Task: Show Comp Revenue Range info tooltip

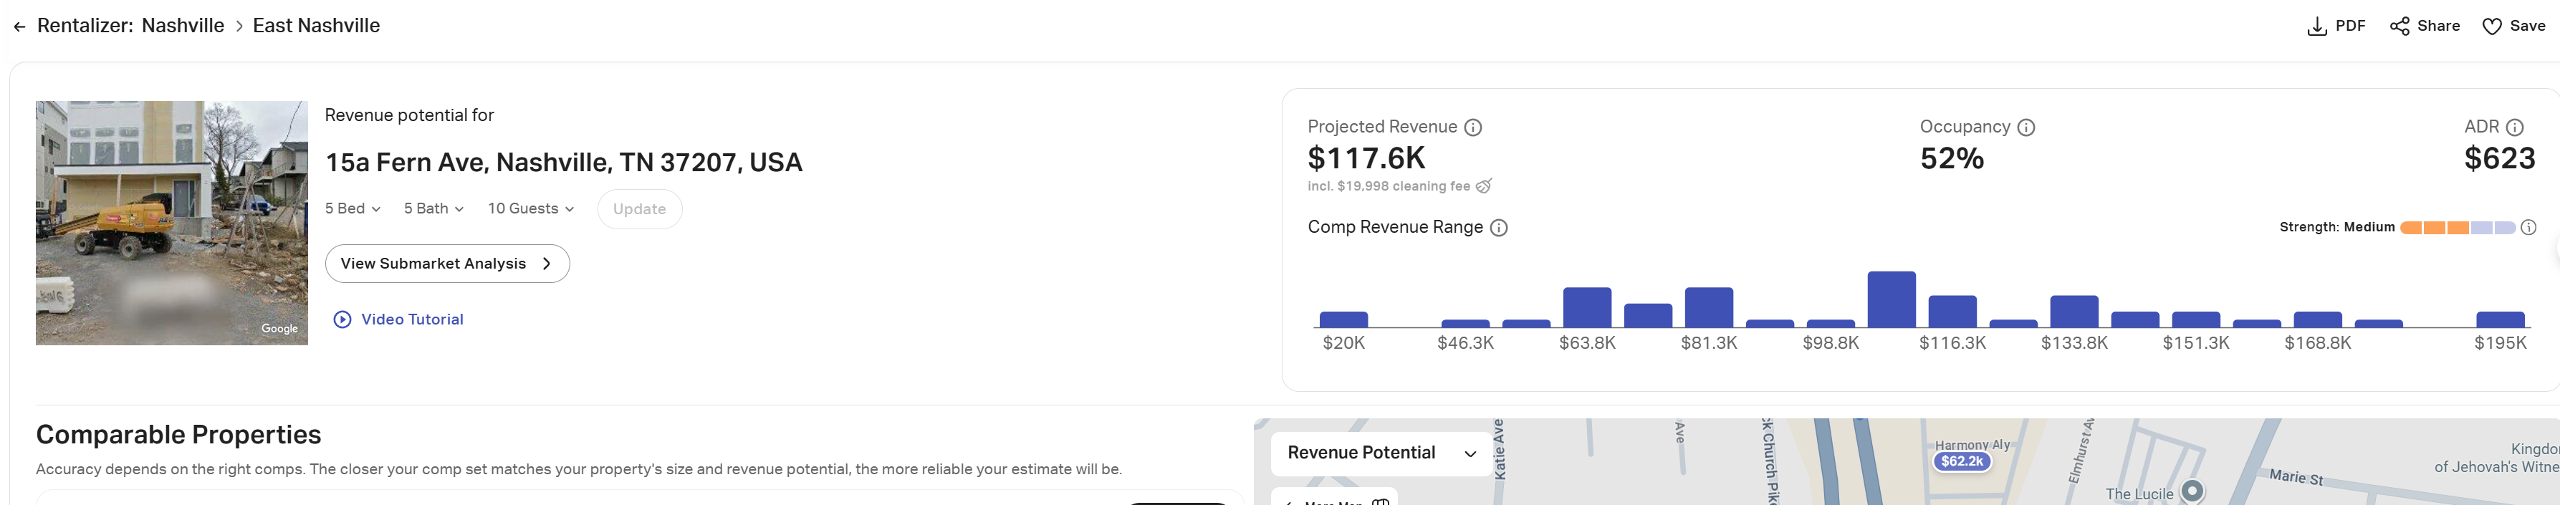Action: tap(1499, 228)
